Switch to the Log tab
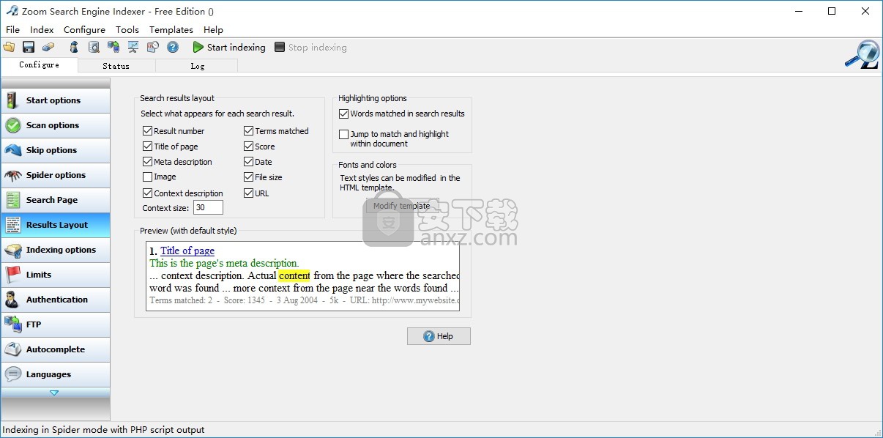Screen dimensions: 883x438 [x=198, y=66]
